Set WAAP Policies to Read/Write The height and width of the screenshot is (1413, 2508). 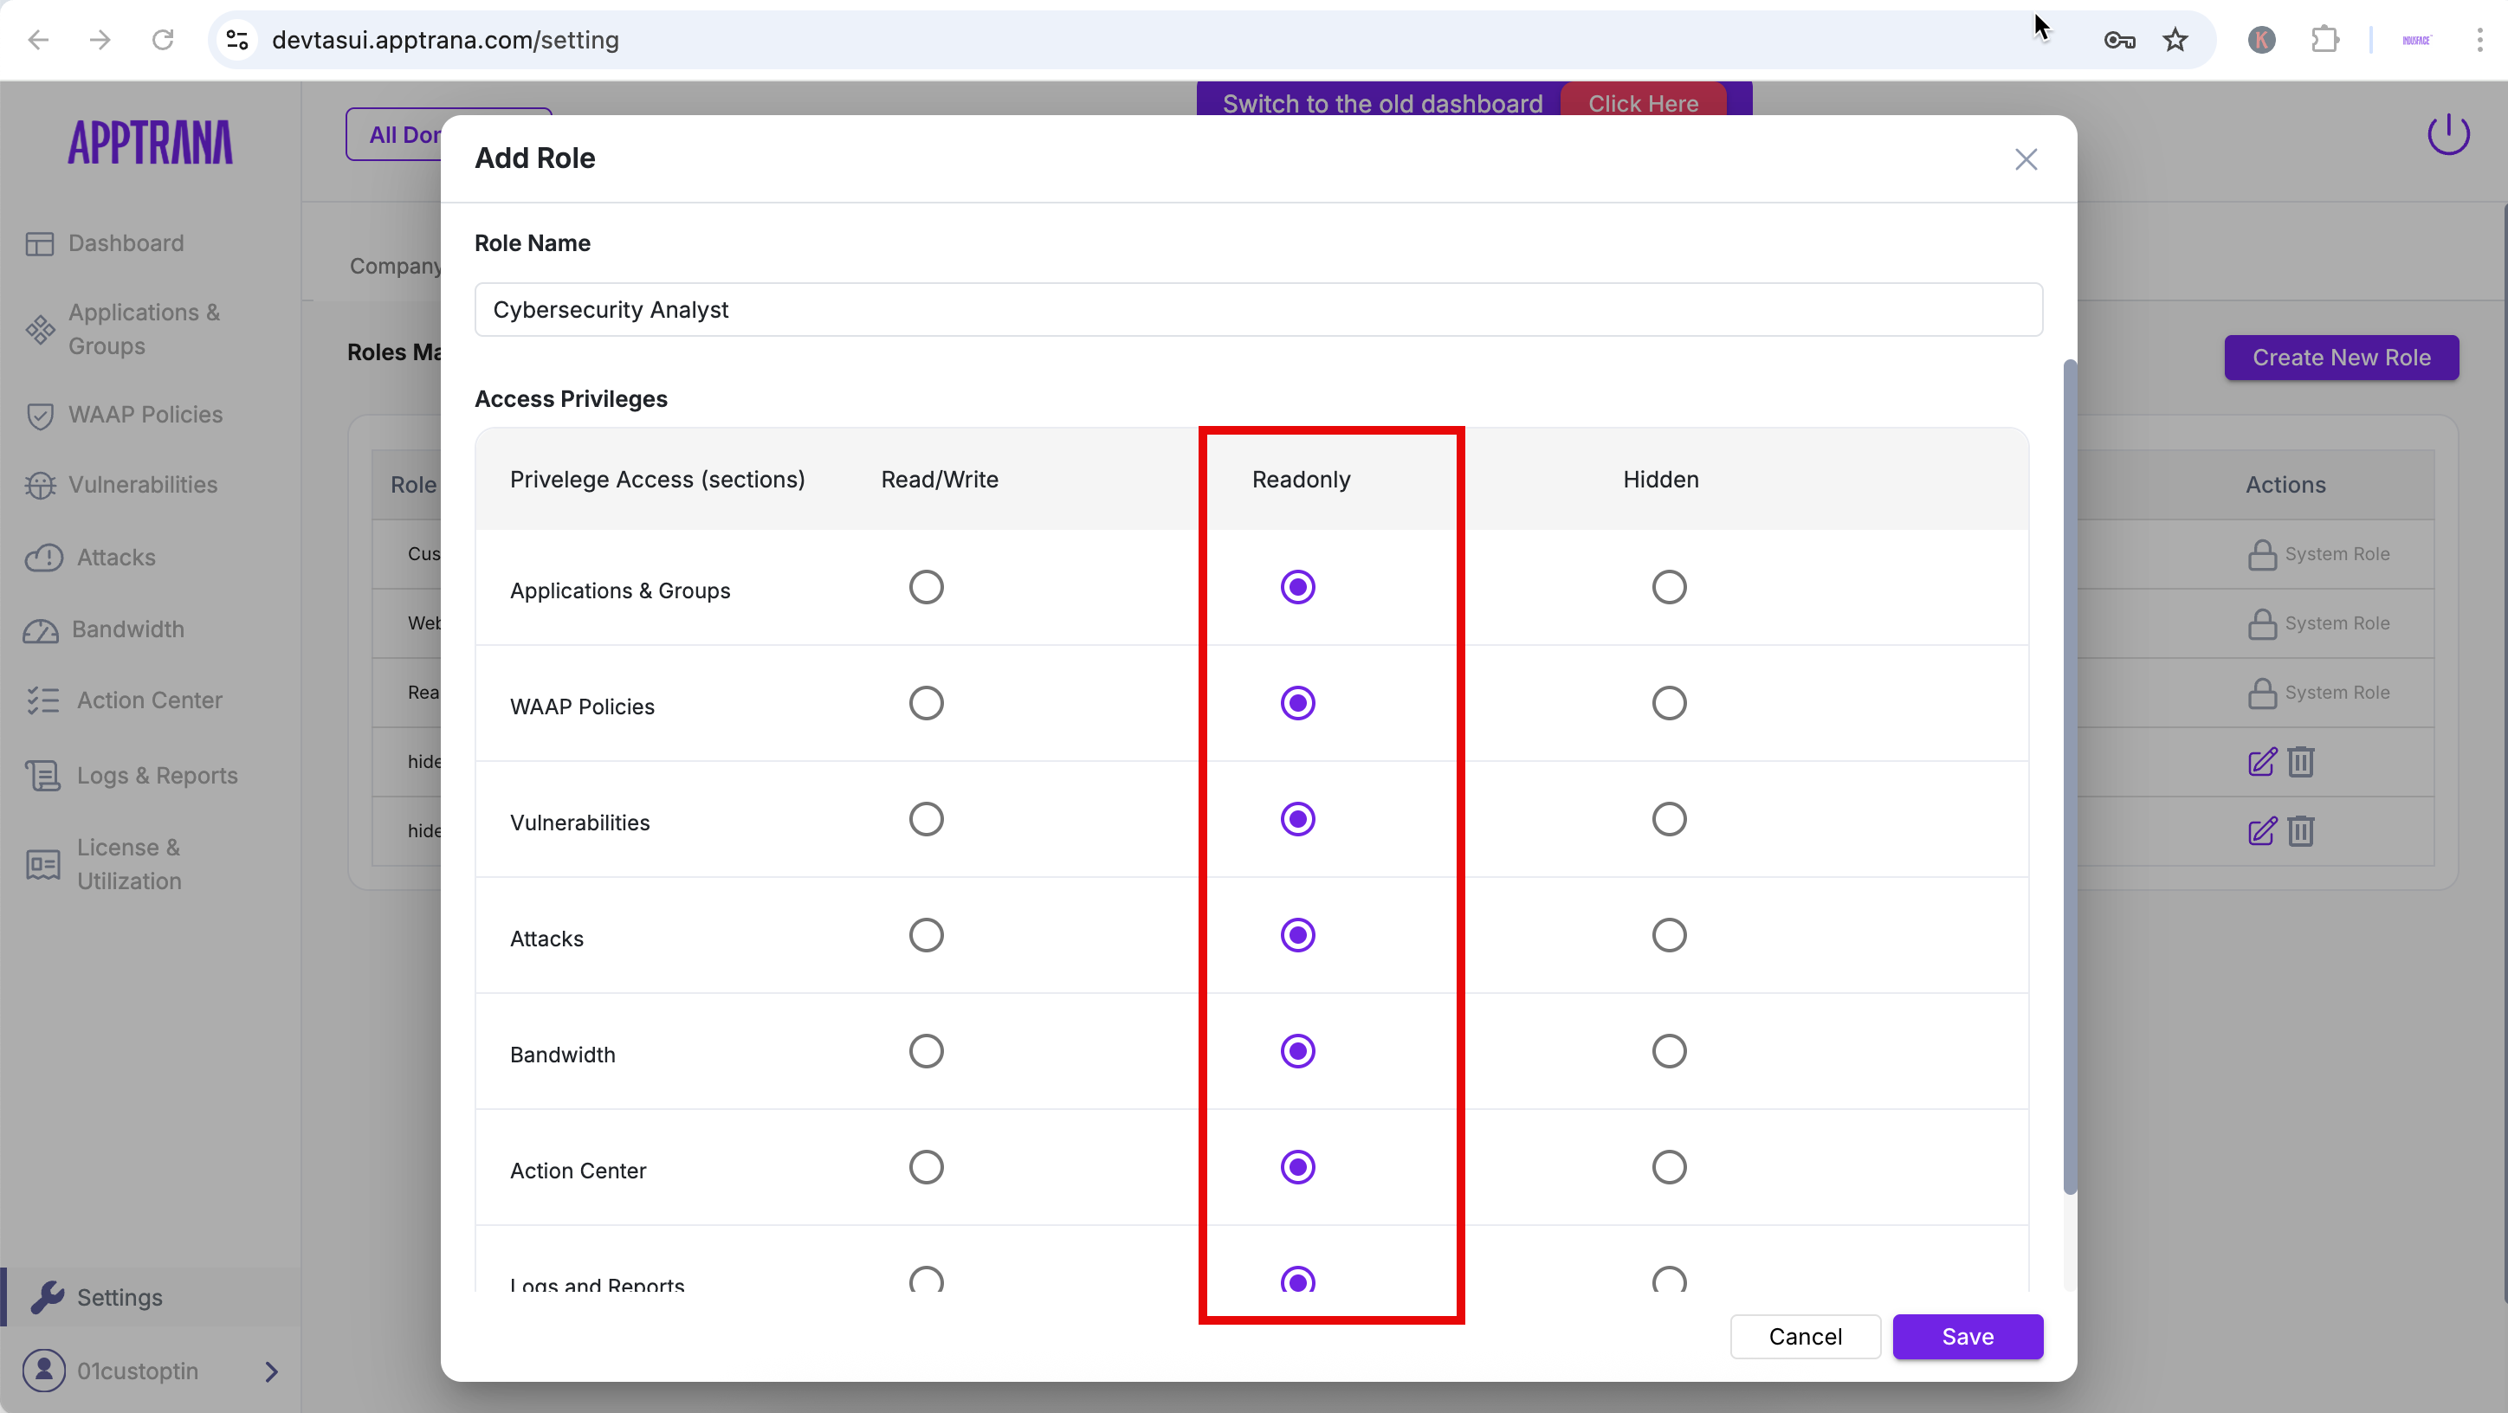click(x=926, y=704)
